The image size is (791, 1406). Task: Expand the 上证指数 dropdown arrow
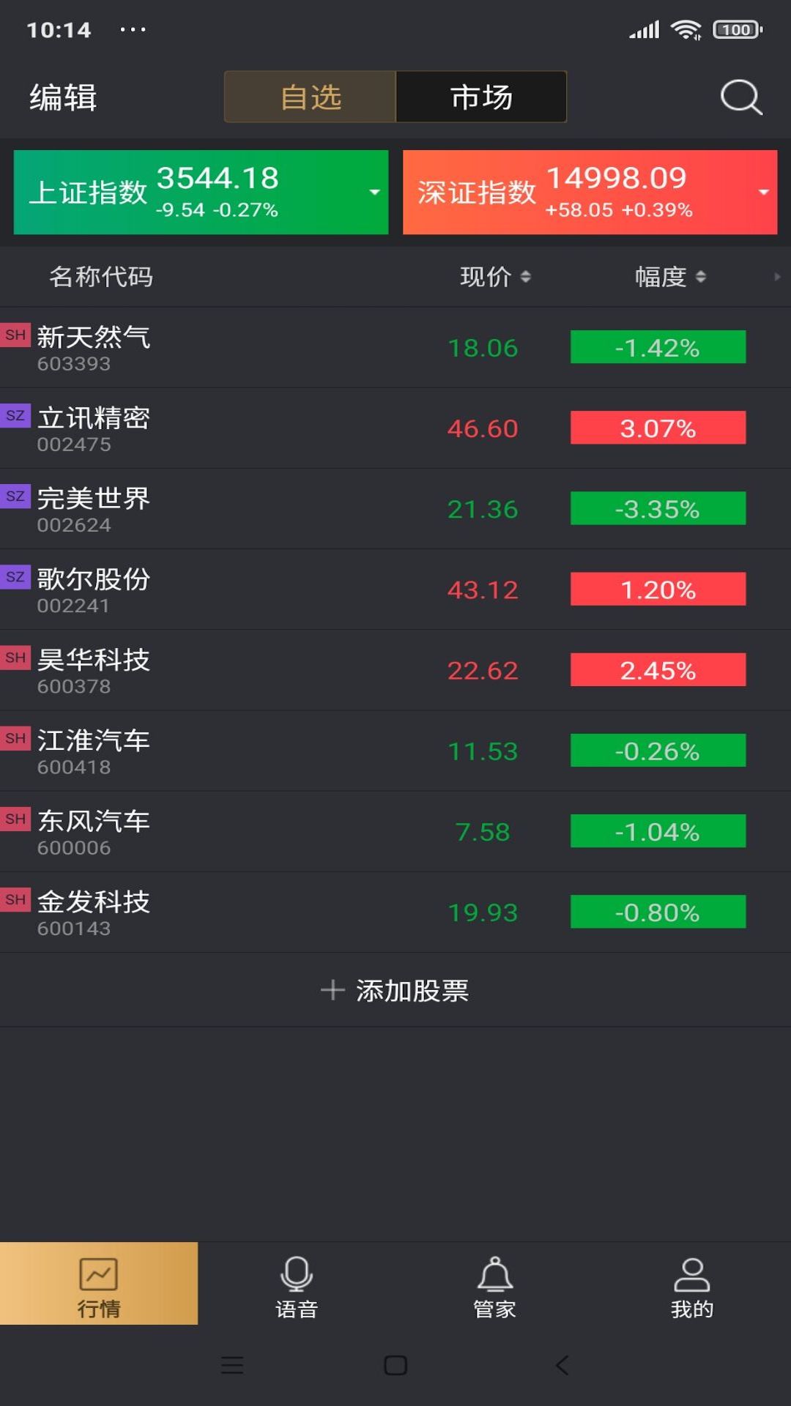pos(374,193)
